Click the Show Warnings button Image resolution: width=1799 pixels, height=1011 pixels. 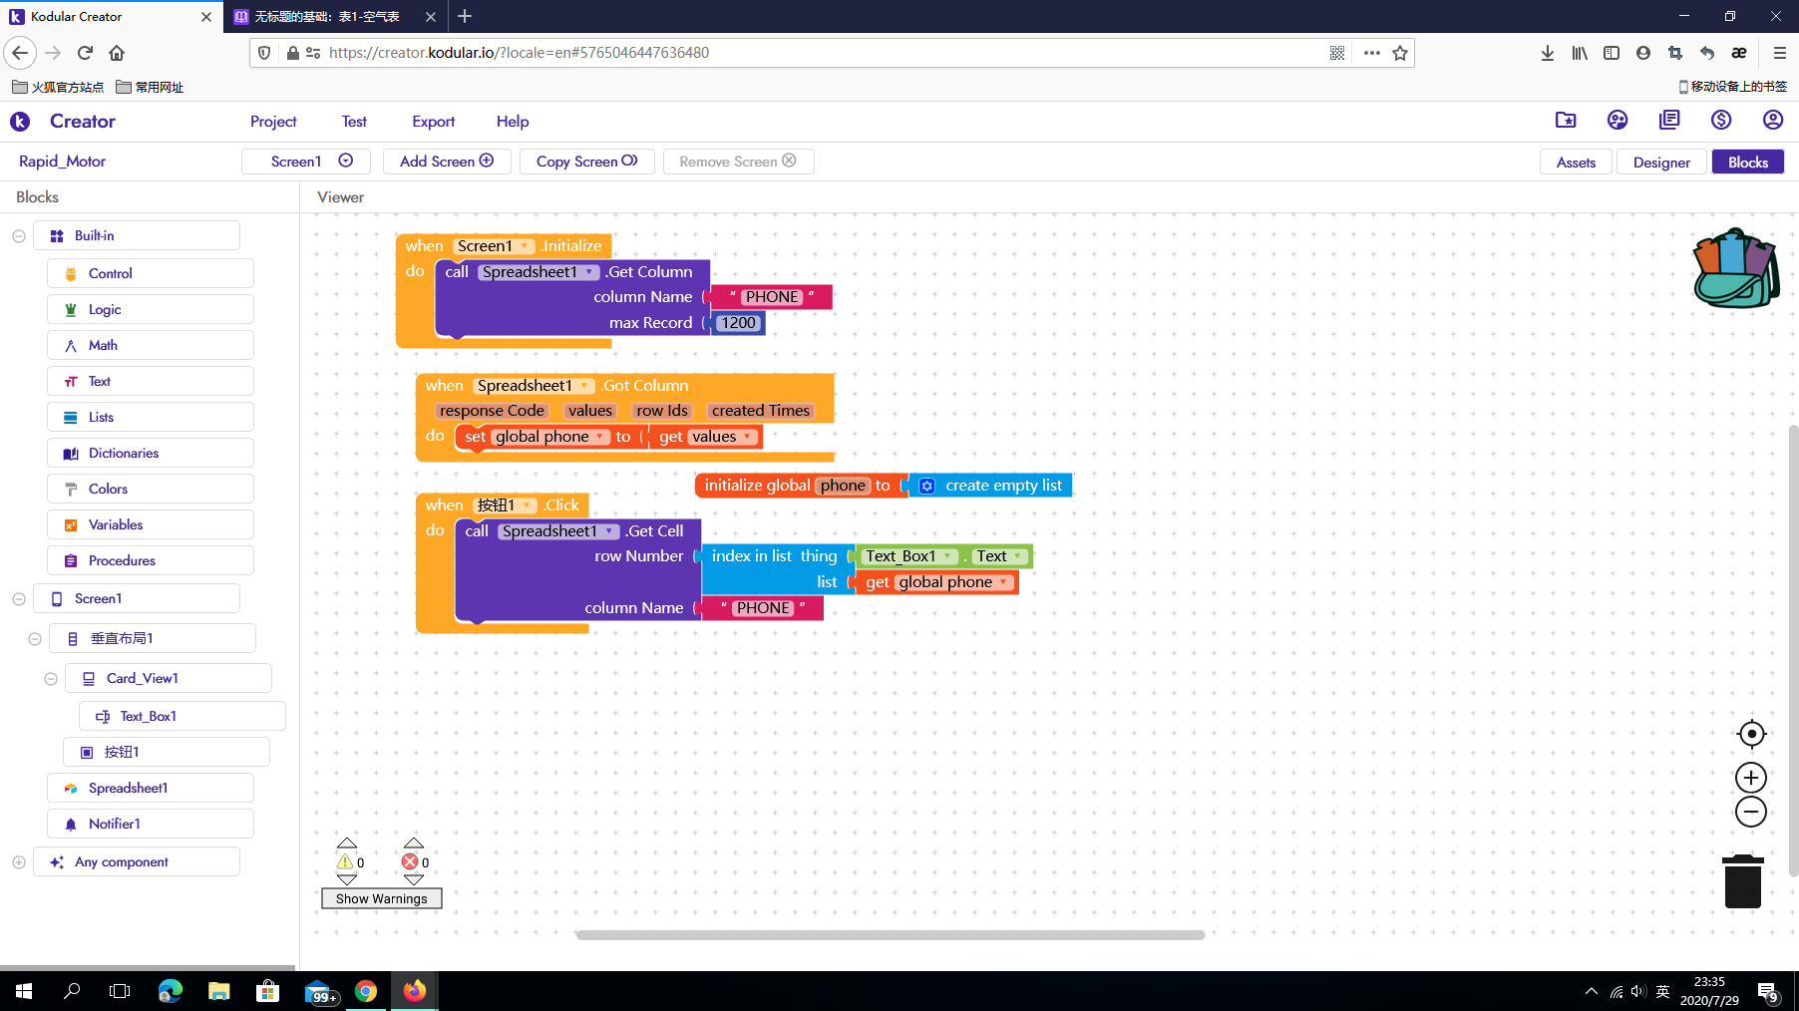point(382,898)
